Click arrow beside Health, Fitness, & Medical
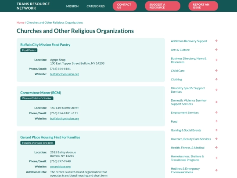This screenshot has width=237, height=178. pyautogui.click(x=216, y=147)
